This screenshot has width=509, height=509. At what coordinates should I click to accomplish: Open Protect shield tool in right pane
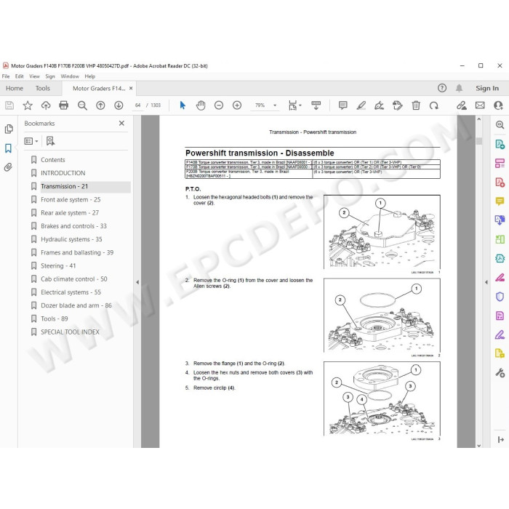[x=500, y=297]
